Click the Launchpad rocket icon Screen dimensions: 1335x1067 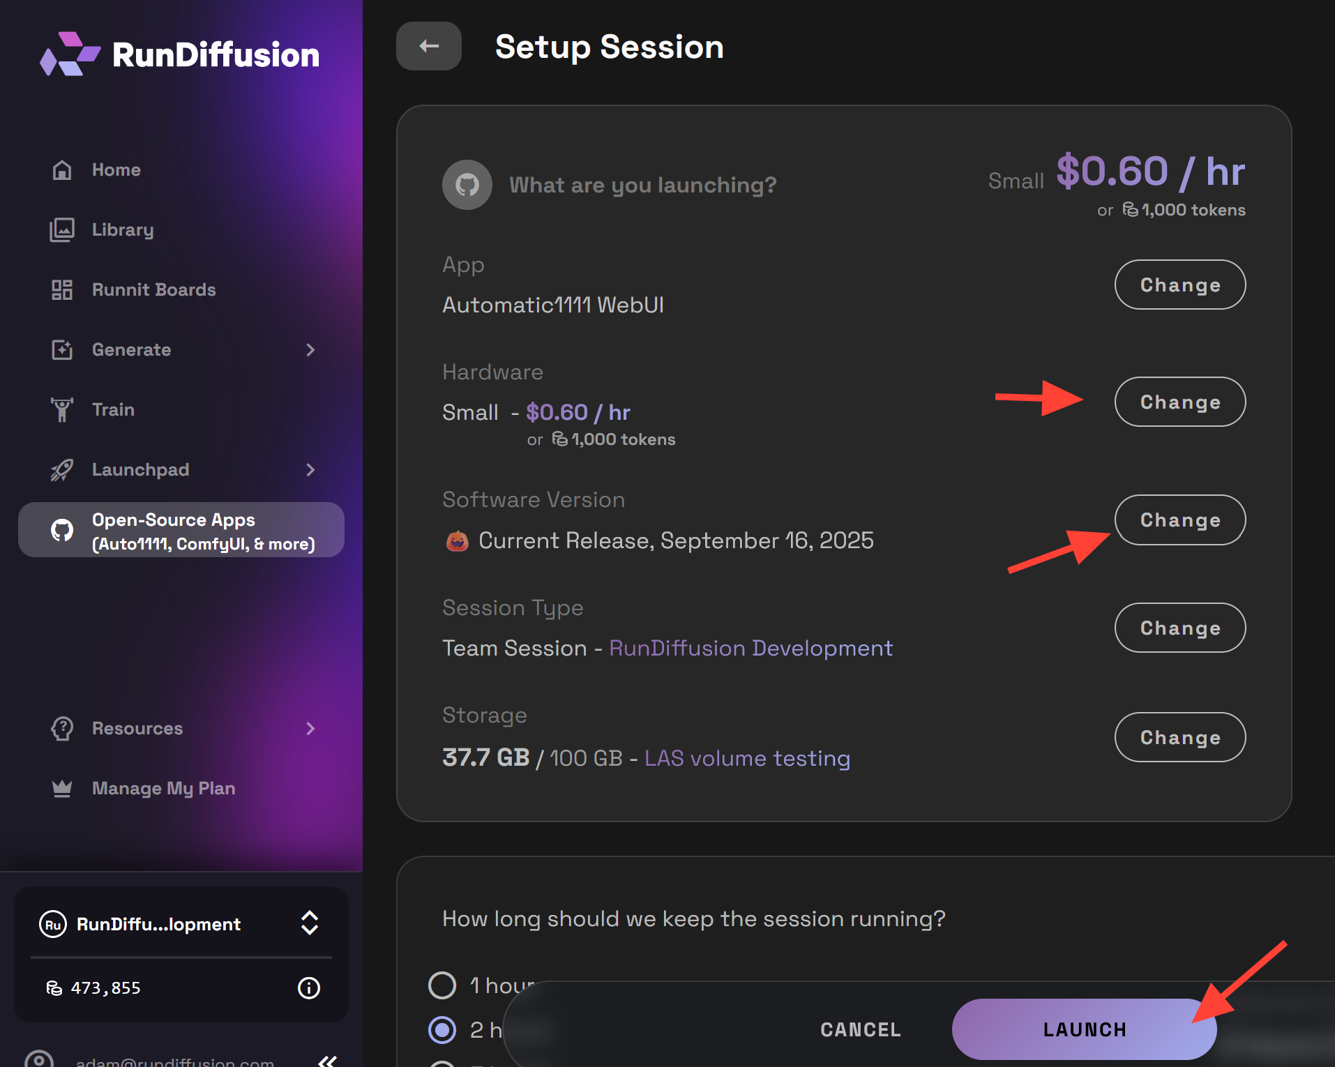point(61,469)
